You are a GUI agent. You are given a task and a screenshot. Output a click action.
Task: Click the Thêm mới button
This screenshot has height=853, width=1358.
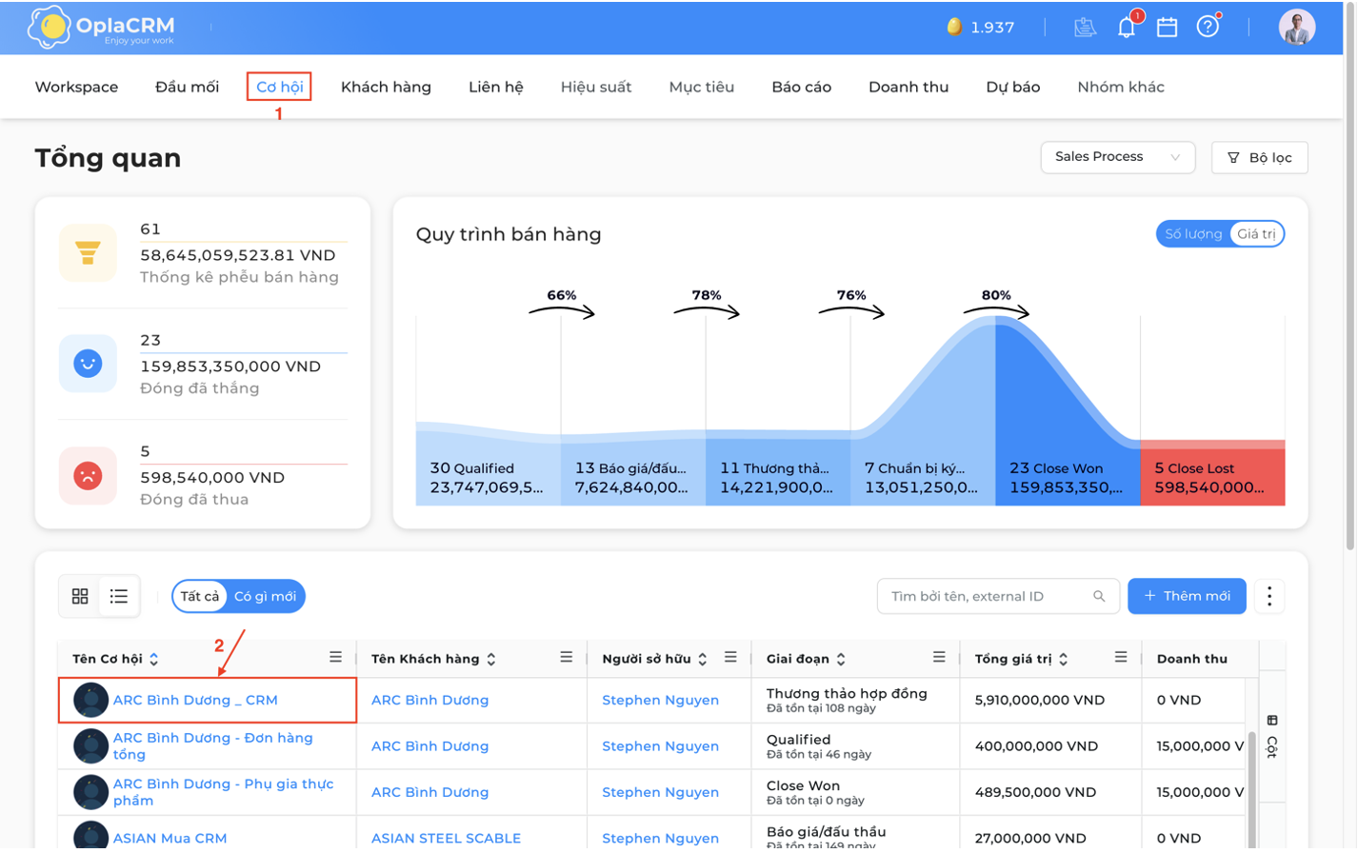click(1187, 596)
